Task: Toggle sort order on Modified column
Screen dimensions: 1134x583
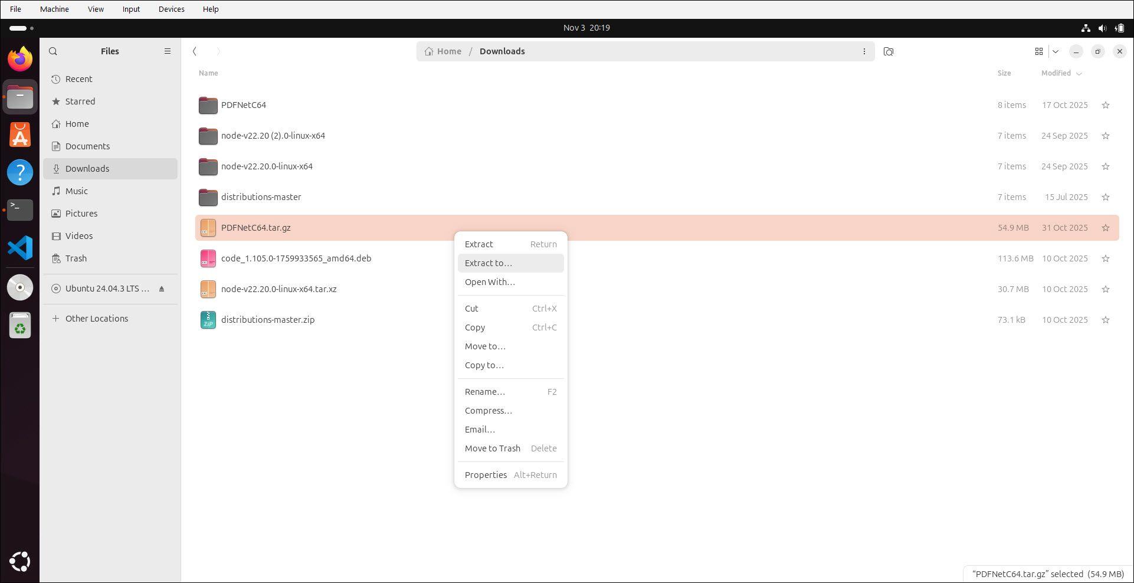Action: click(1061, 73)
